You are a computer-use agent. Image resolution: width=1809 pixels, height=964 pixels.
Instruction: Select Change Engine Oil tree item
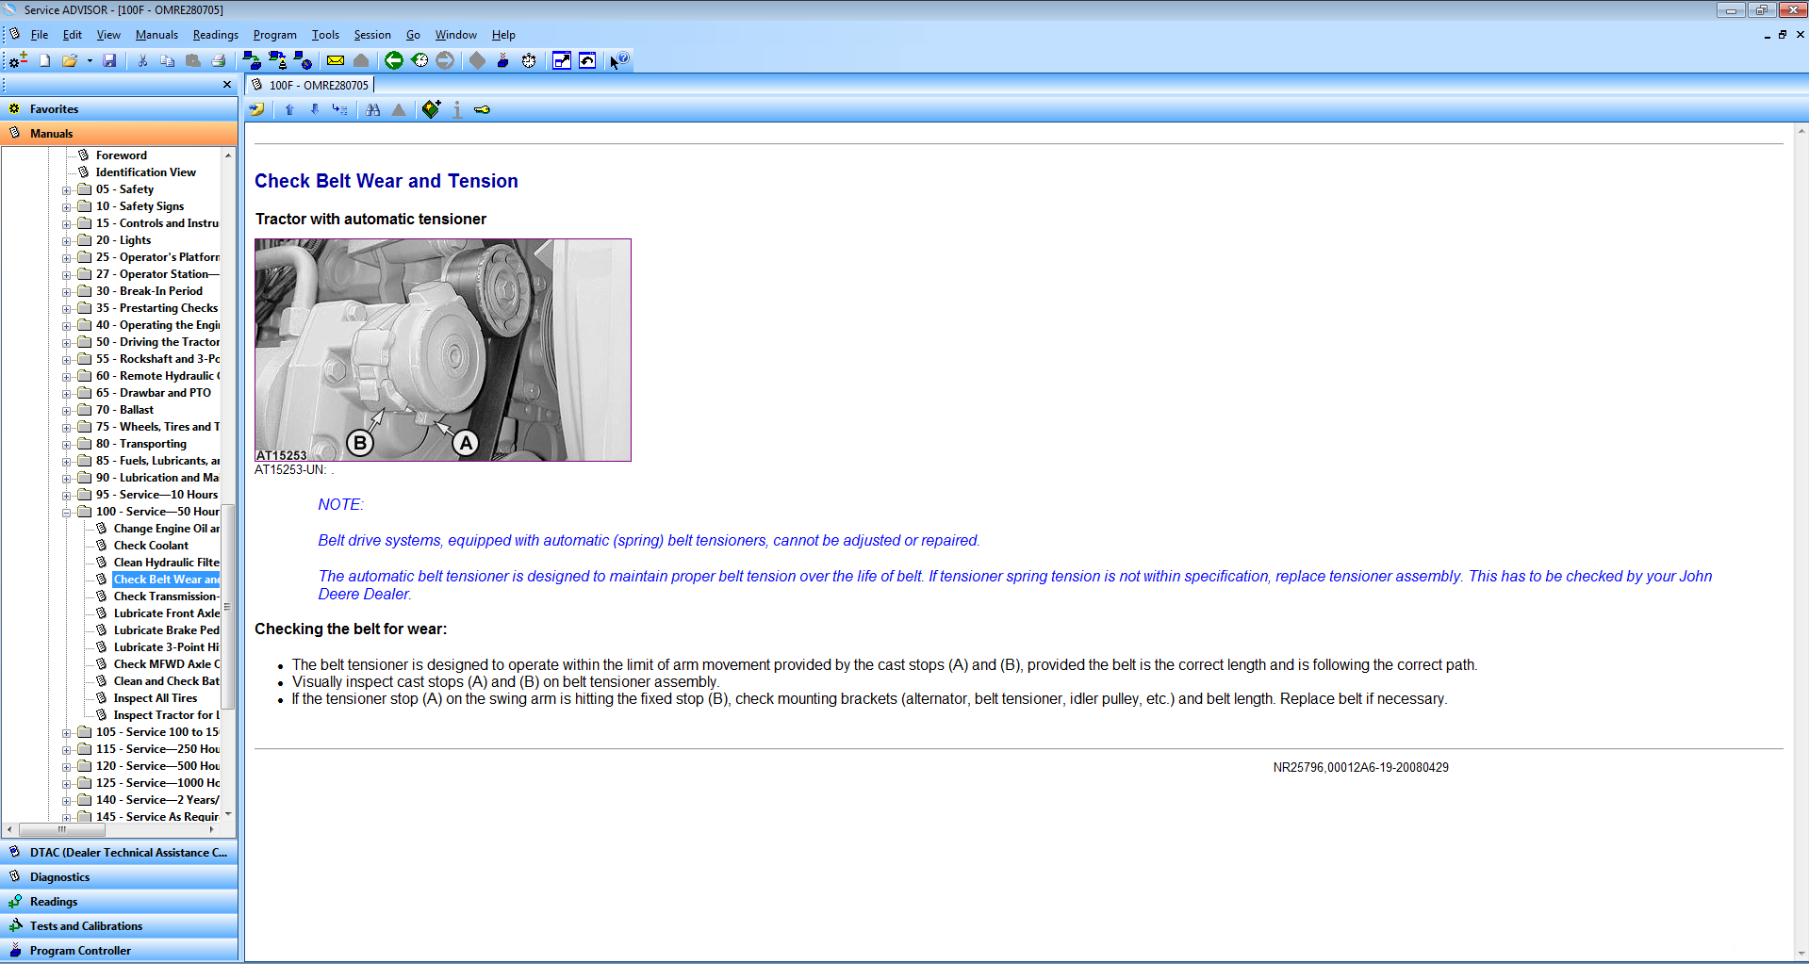(167, 529)
